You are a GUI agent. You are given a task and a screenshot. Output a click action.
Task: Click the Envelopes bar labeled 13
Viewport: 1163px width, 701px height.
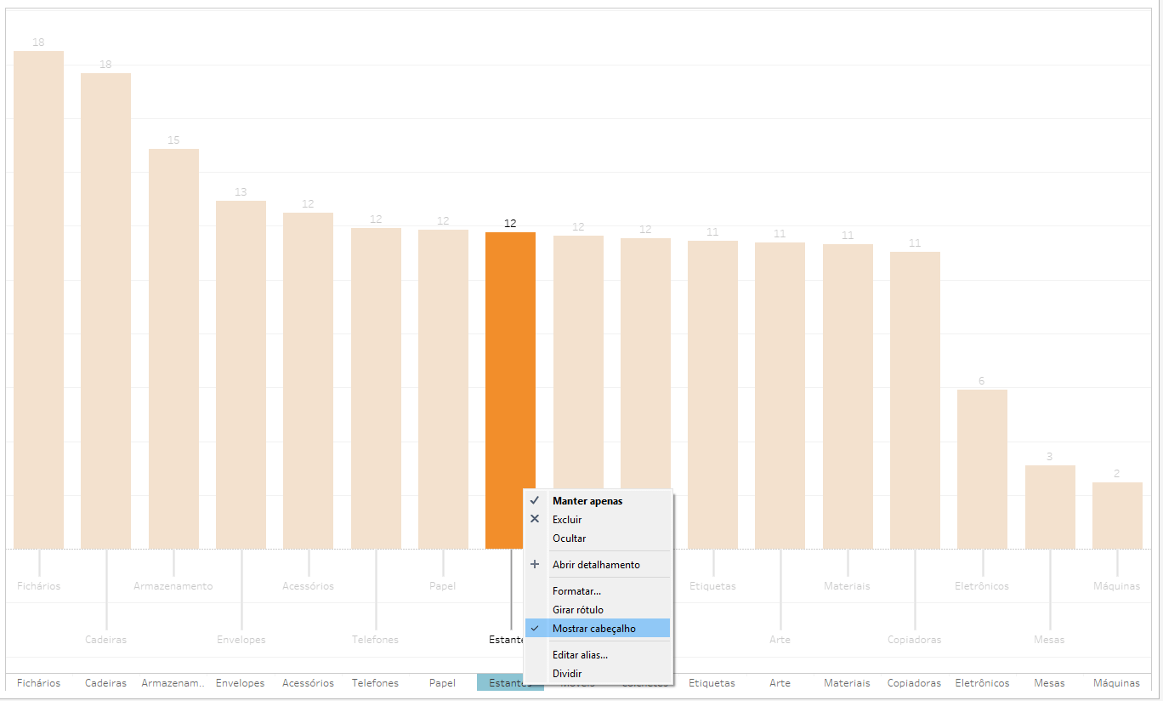[x=241, y=374]
